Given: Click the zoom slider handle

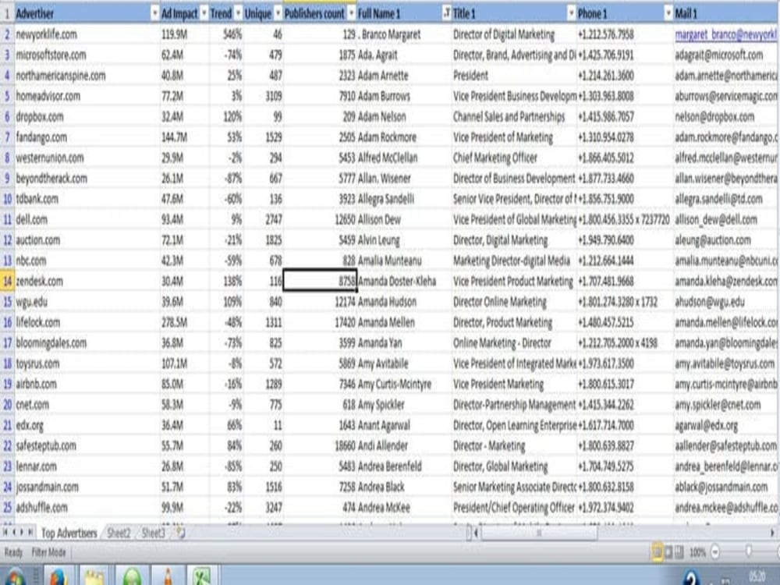Looking at the screenshot, I should 748,551.
